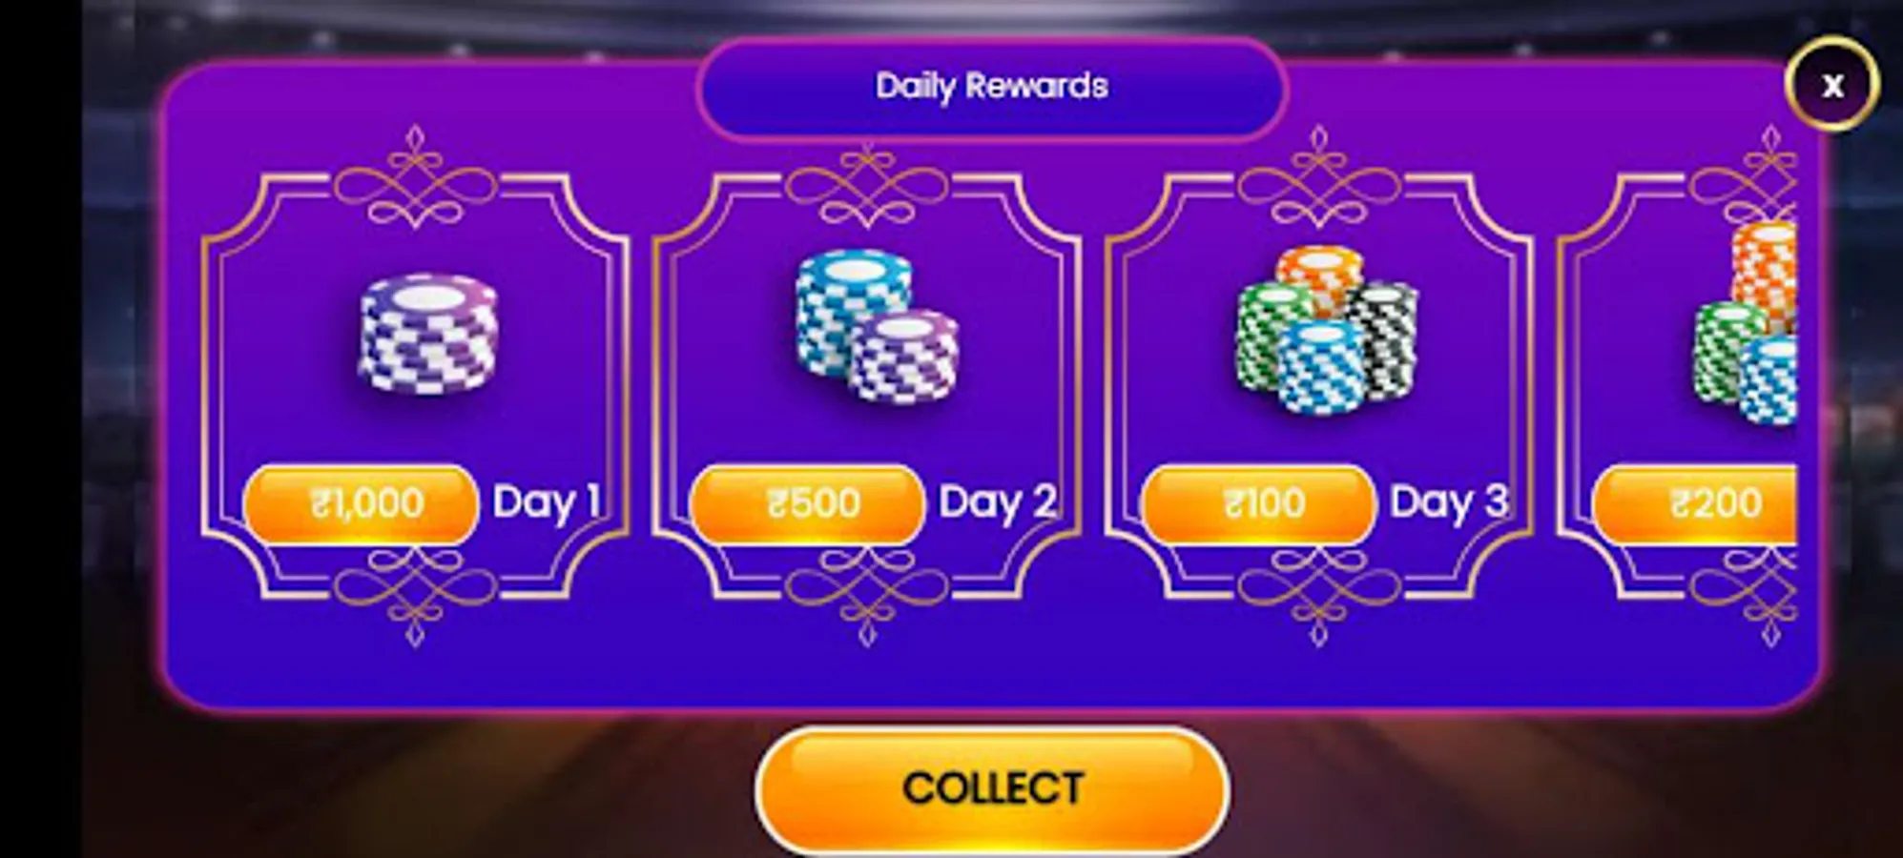Click golden flourish above Day 2 card
The width and height of the screenshot is (1903, 858).
click(867, 181)
